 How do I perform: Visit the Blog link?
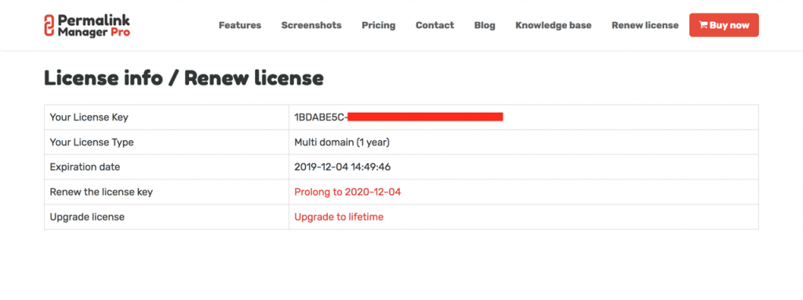click(485, 25)
